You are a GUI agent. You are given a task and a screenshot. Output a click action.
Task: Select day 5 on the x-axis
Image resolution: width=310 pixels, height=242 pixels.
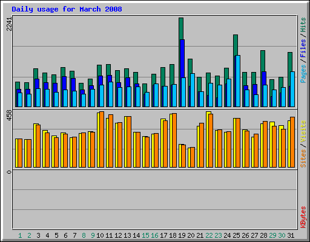point(56,235)
